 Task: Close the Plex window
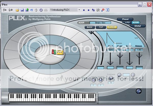(x=149, y=5)
